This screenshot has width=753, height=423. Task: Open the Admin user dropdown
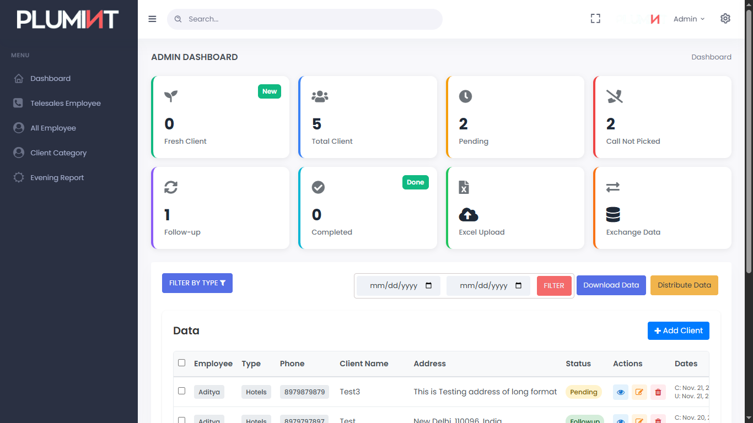coord(689,19)
